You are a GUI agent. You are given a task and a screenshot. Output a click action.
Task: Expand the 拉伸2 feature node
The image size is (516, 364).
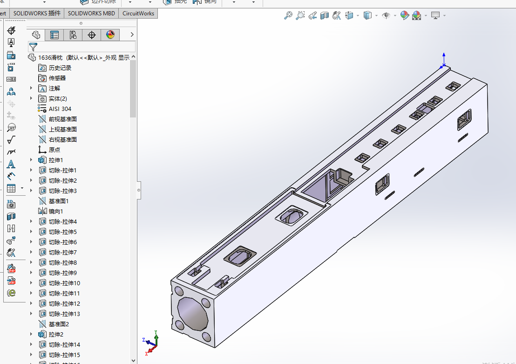click(x=31, y=334)
